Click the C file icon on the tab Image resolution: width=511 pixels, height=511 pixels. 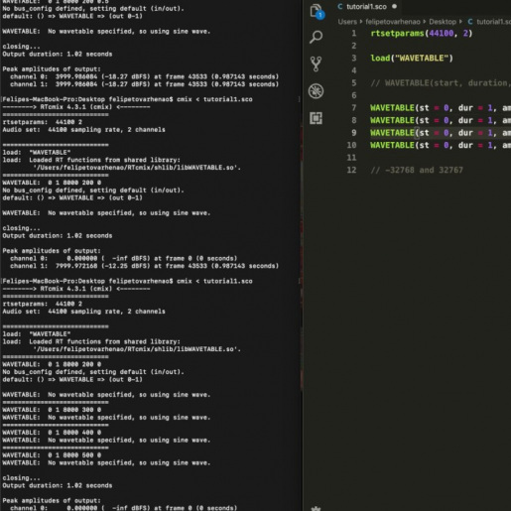pos(340,6)
